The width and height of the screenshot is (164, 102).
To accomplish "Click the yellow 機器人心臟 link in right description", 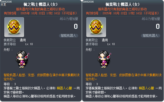I will (147, 88).
